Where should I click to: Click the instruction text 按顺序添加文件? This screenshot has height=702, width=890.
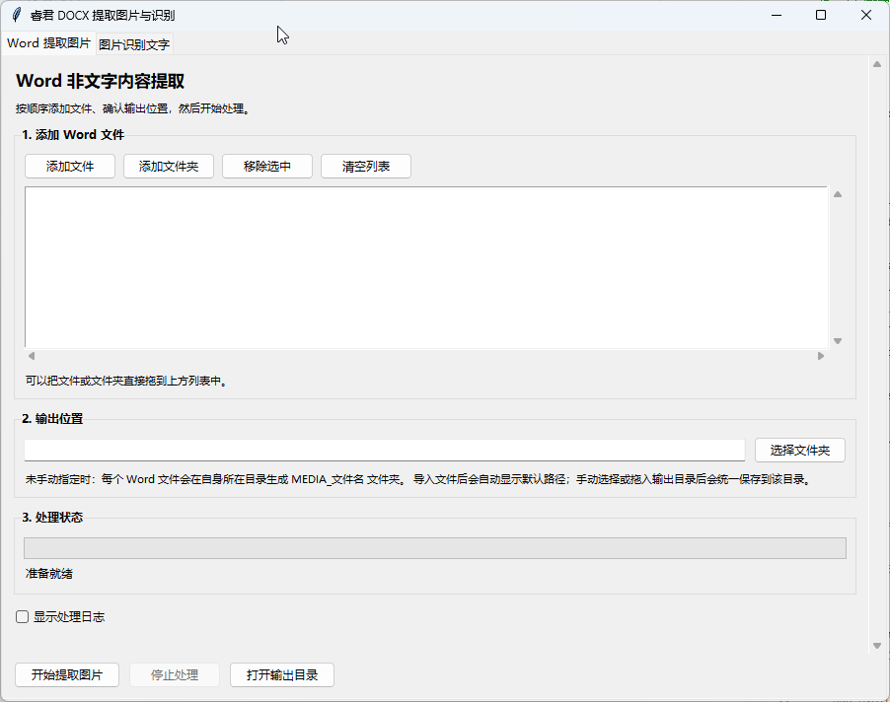[x=132, y=108]
